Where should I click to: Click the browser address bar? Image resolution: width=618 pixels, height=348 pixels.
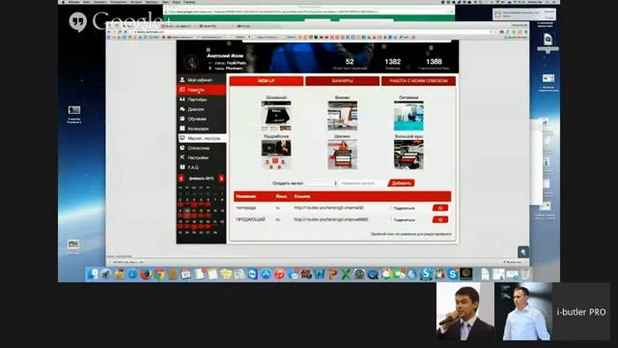311,32
